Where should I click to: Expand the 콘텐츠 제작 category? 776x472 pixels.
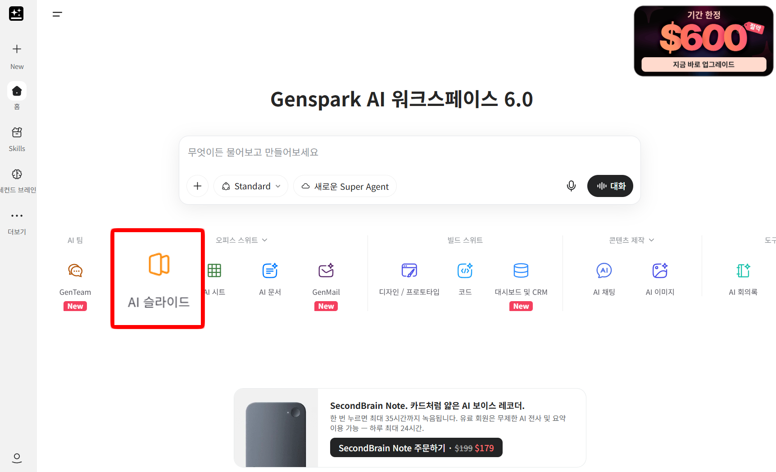[631, 240]
